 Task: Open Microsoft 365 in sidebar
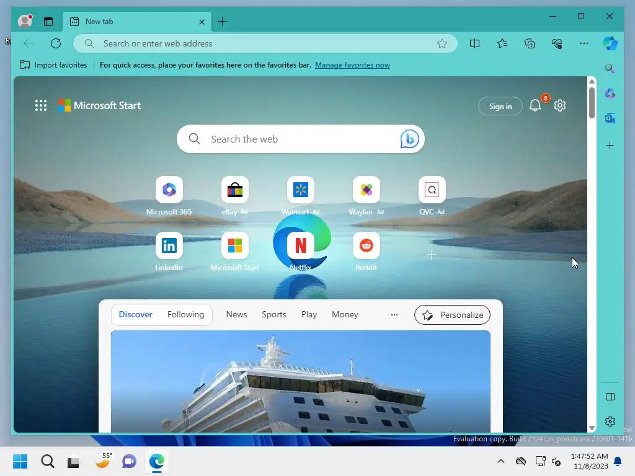coord(610,94)
